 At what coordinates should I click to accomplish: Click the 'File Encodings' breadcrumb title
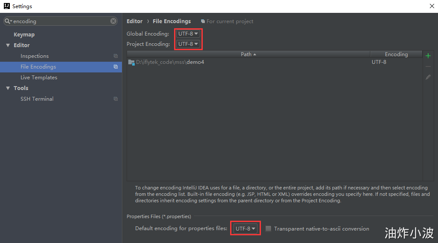pos(172,21)
